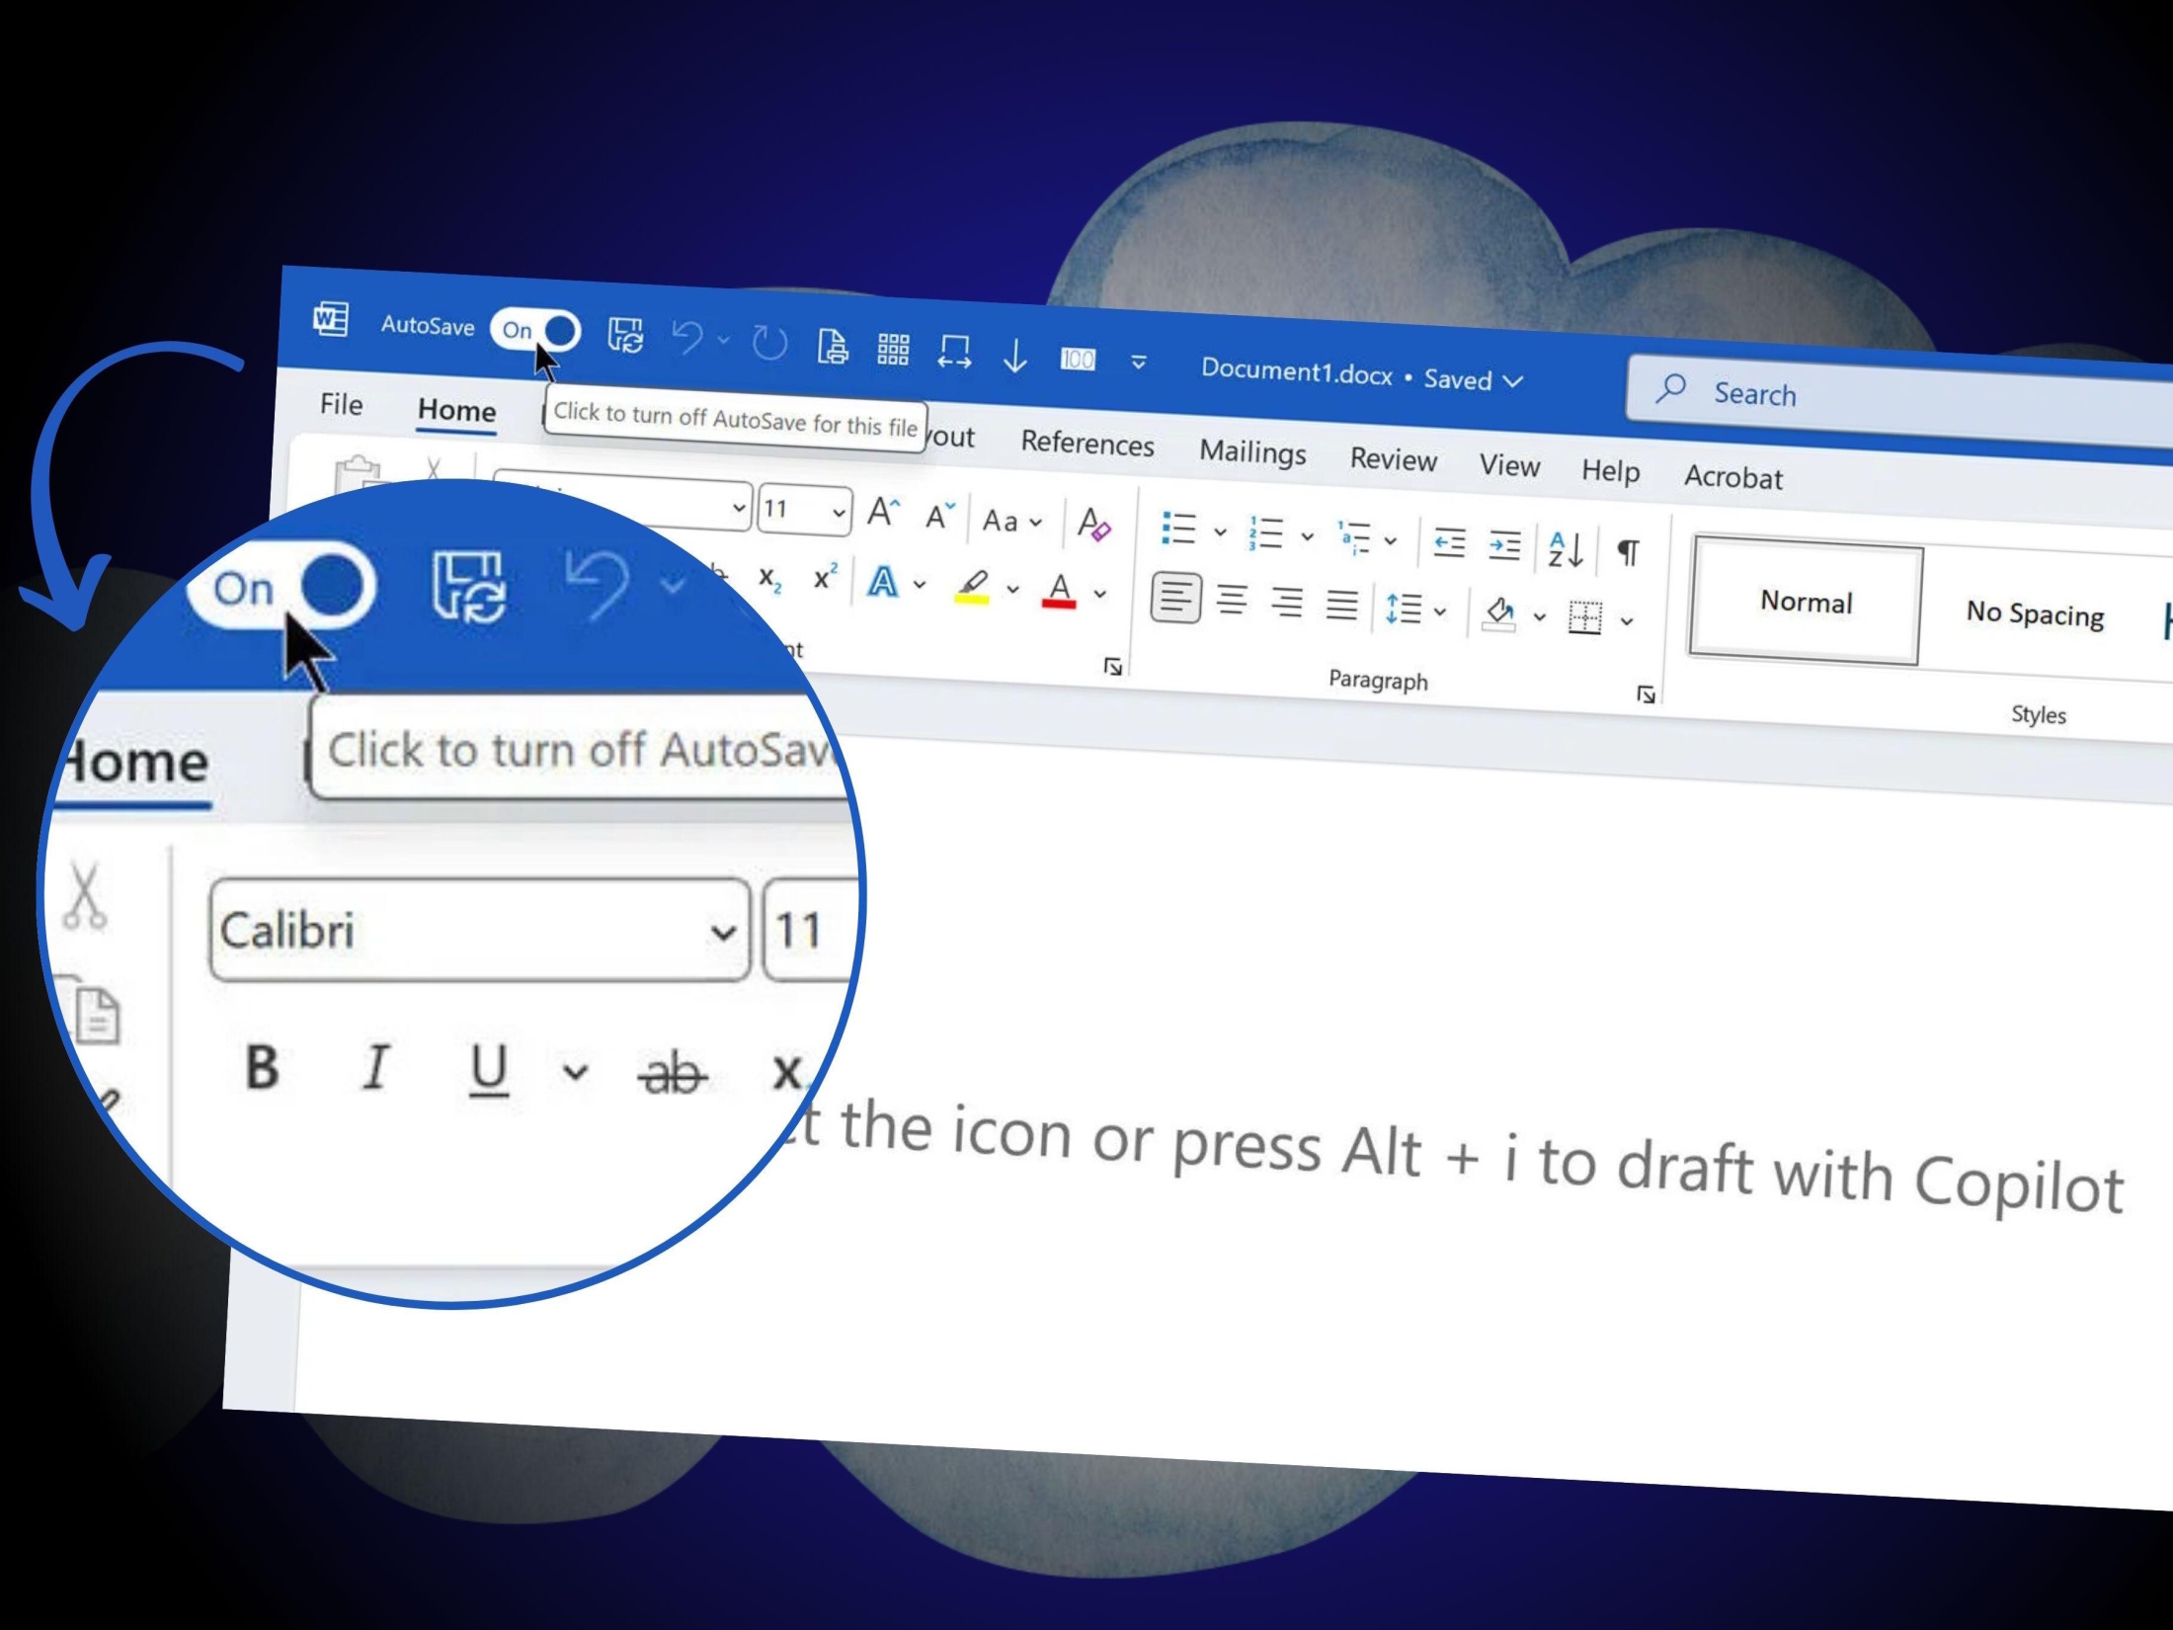Click the Superscript icon

[825, 578]
